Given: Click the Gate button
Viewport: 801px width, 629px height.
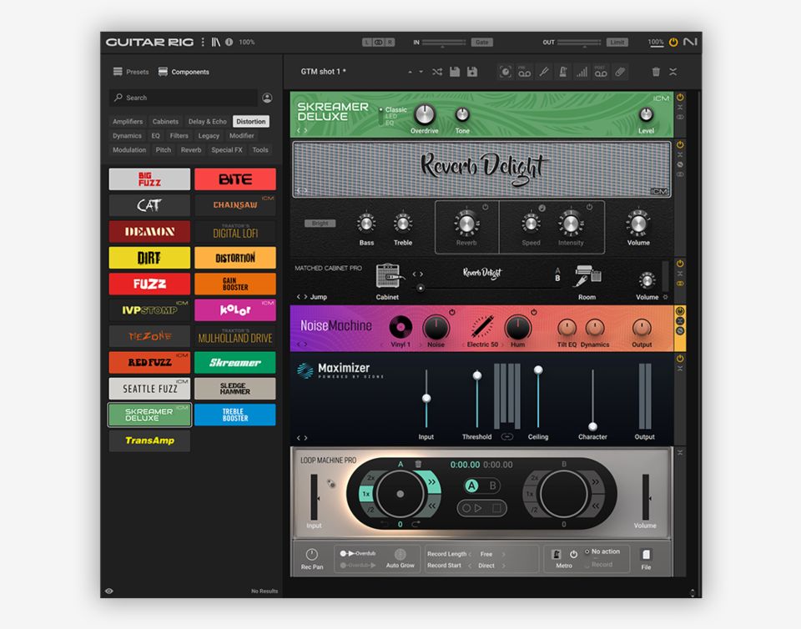Looking at the screenshot, I should 482,42.
